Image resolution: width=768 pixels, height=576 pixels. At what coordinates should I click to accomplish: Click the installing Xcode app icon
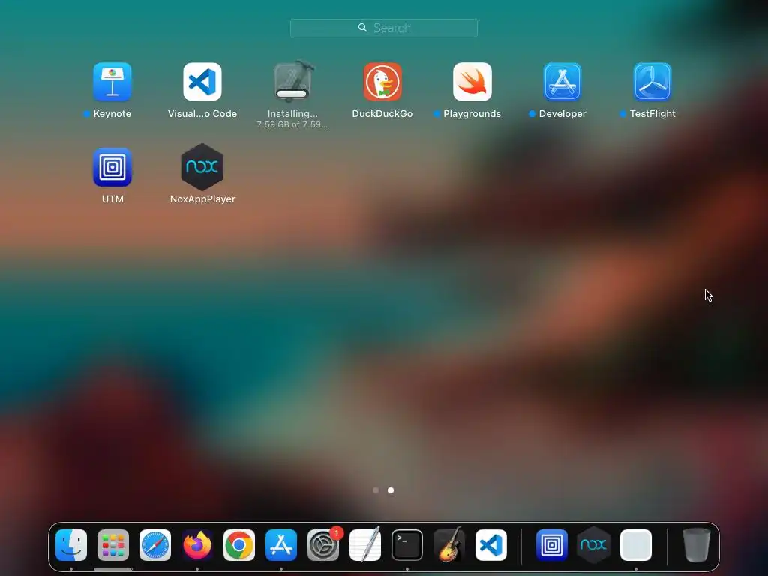(292, 82)
